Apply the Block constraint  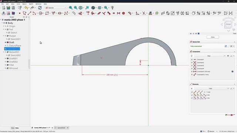point(123,13)
